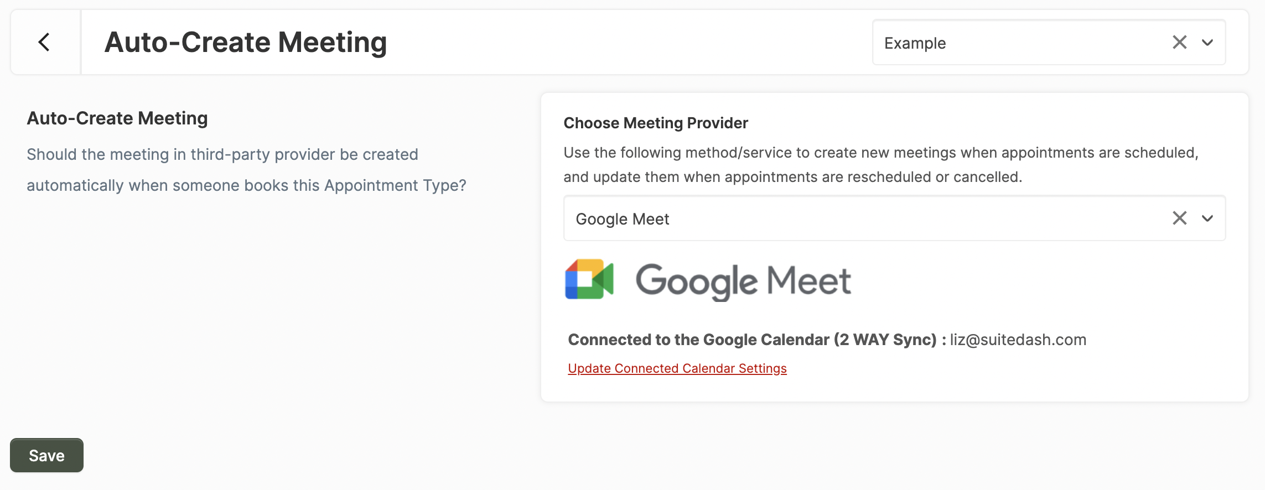Click the third-party provider description text
1265x490 pixels.
point(247,170)
